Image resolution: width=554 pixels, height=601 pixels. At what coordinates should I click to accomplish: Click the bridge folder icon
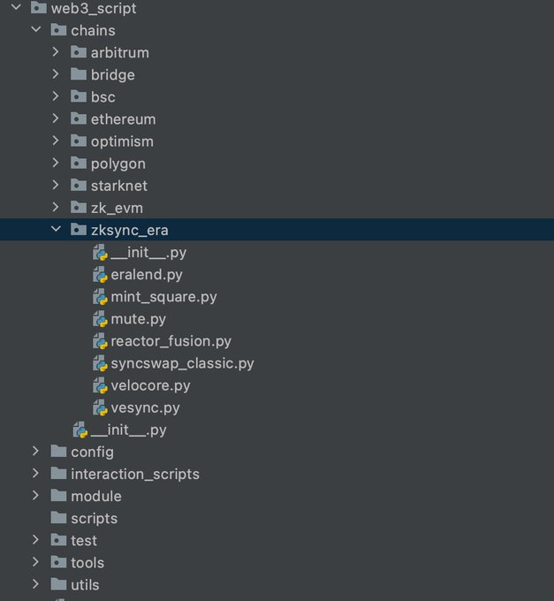[x=79, y=74]
